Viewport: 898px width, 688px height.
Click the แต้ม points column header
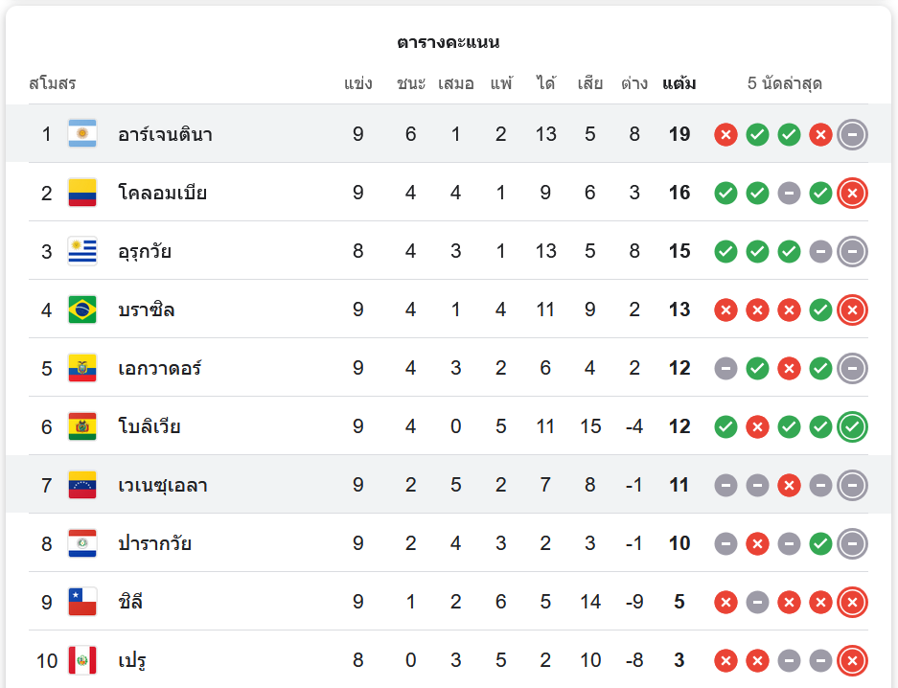click(679, 83)
